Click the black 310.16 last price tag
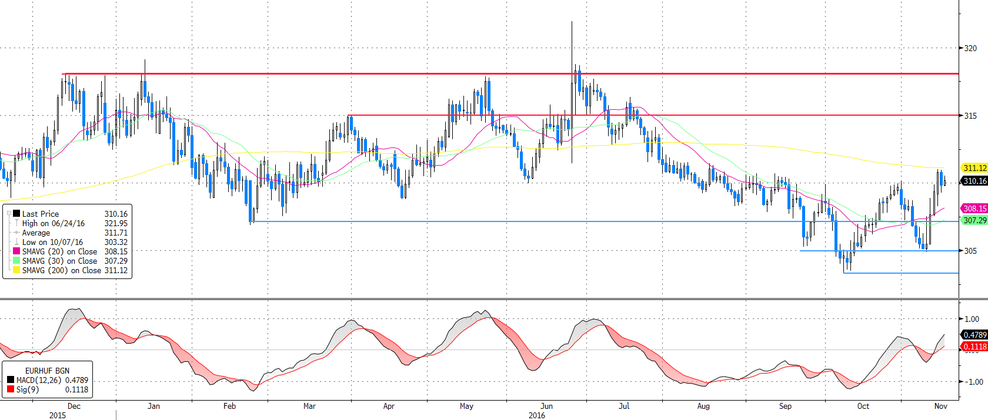988x420 pixels. click(x=974, y=181)
